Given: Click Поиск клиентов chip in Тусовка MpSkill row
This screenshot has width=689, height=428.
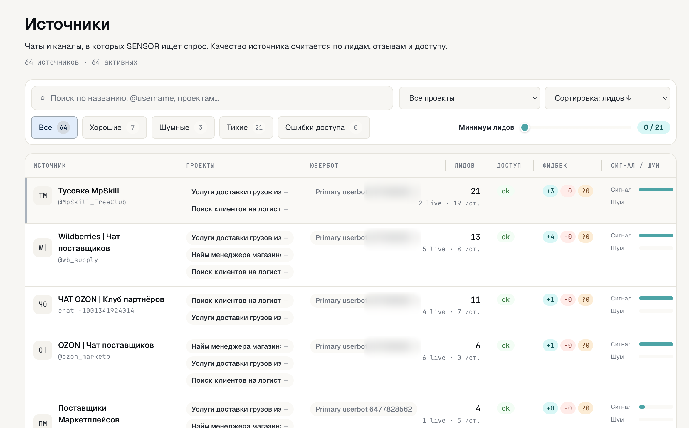Looking at the screenshot, I should (x=240, y=209).
